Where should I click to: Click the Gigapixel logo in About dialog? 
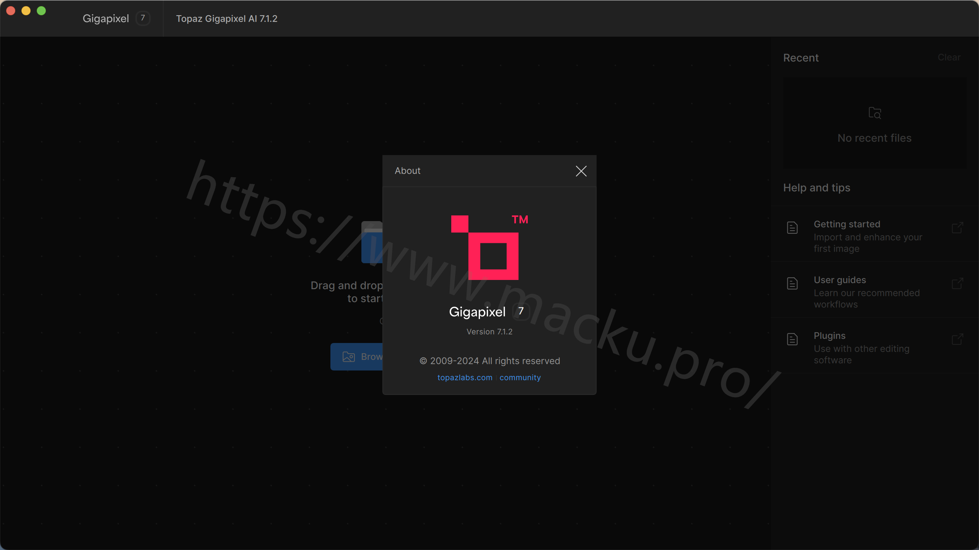pos(489,247)
